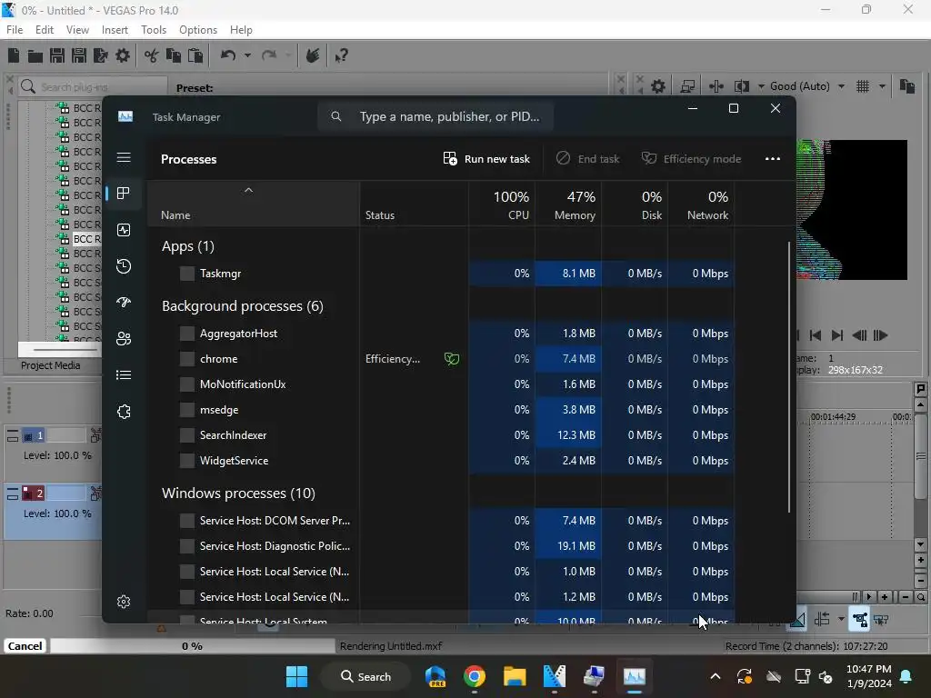Show hidden icons in system tray

716,676
